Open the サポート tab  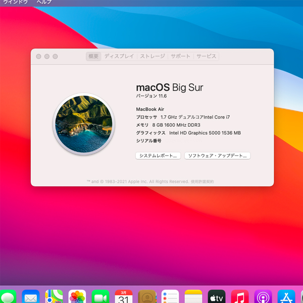(180, 57)
